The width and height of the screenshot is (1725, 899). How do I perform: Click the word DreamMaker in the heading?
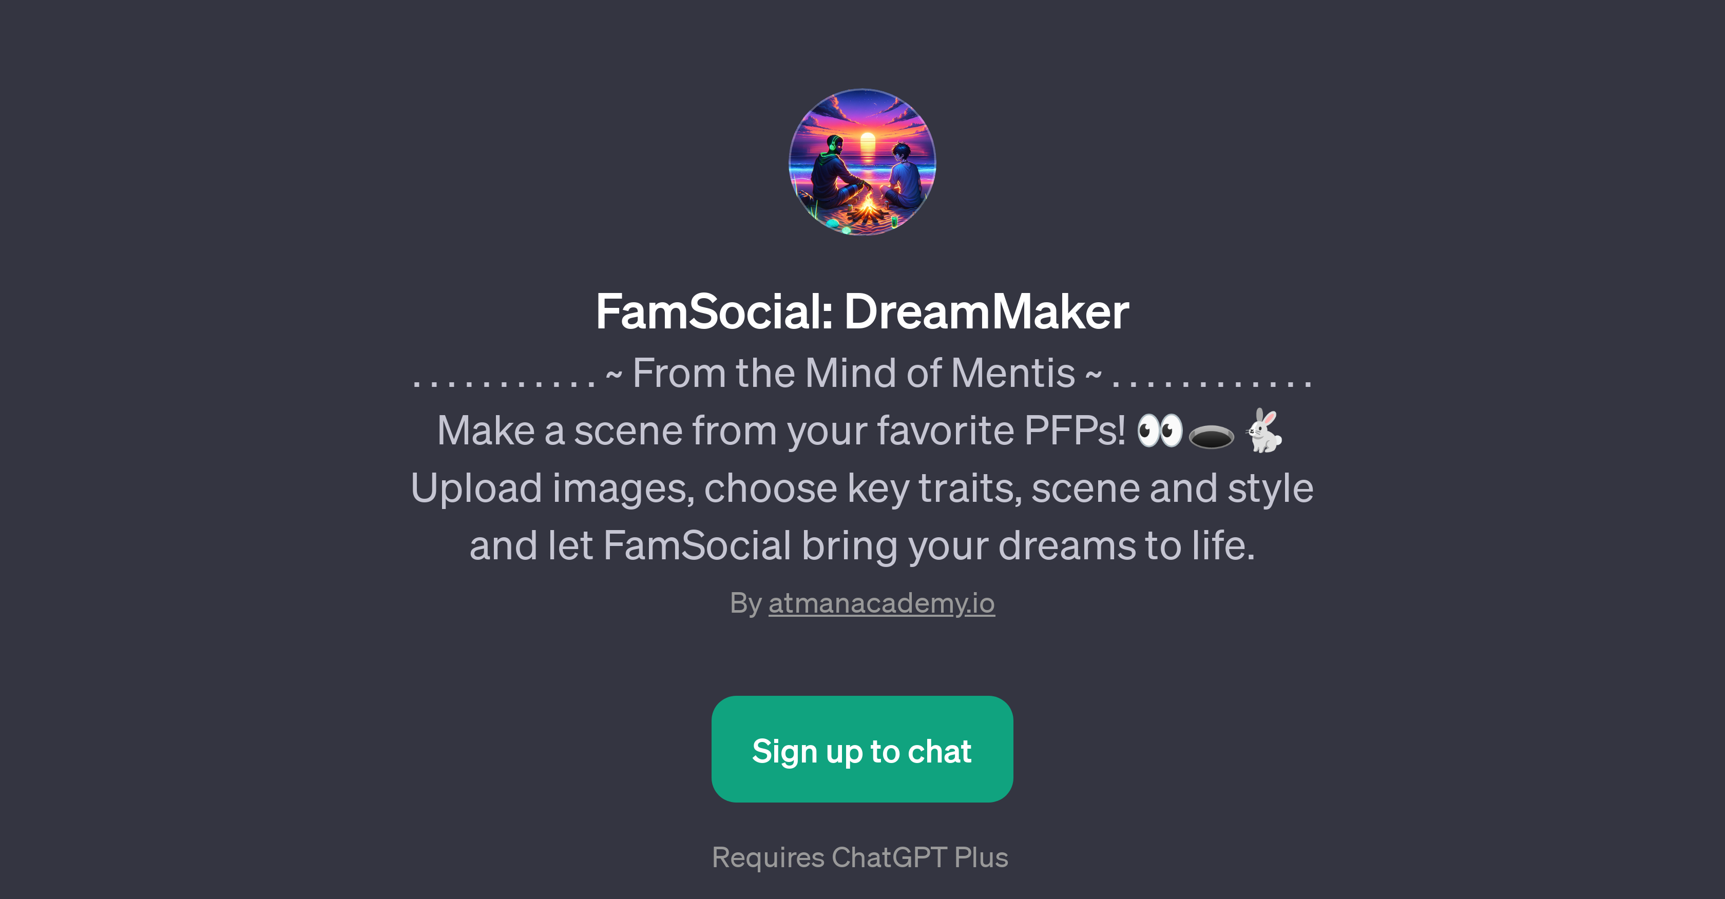(x=986, y=312)
